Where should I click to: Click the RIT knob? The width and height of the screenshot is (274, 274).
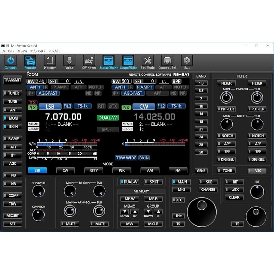pos(257,192)
